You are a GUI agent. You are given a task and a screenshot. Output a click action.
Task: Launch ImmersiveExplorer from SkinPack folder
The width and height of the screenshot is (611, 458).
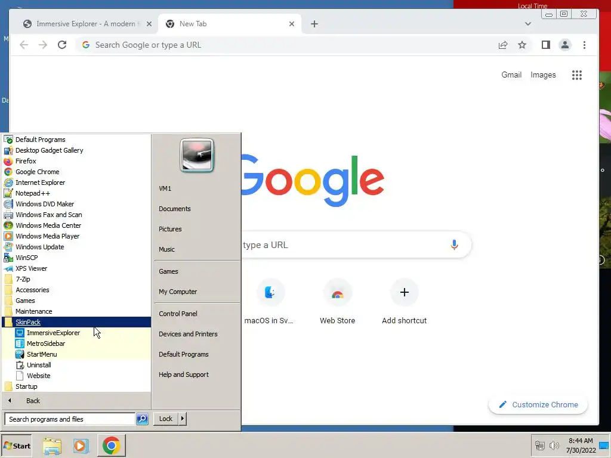point(76,333)
